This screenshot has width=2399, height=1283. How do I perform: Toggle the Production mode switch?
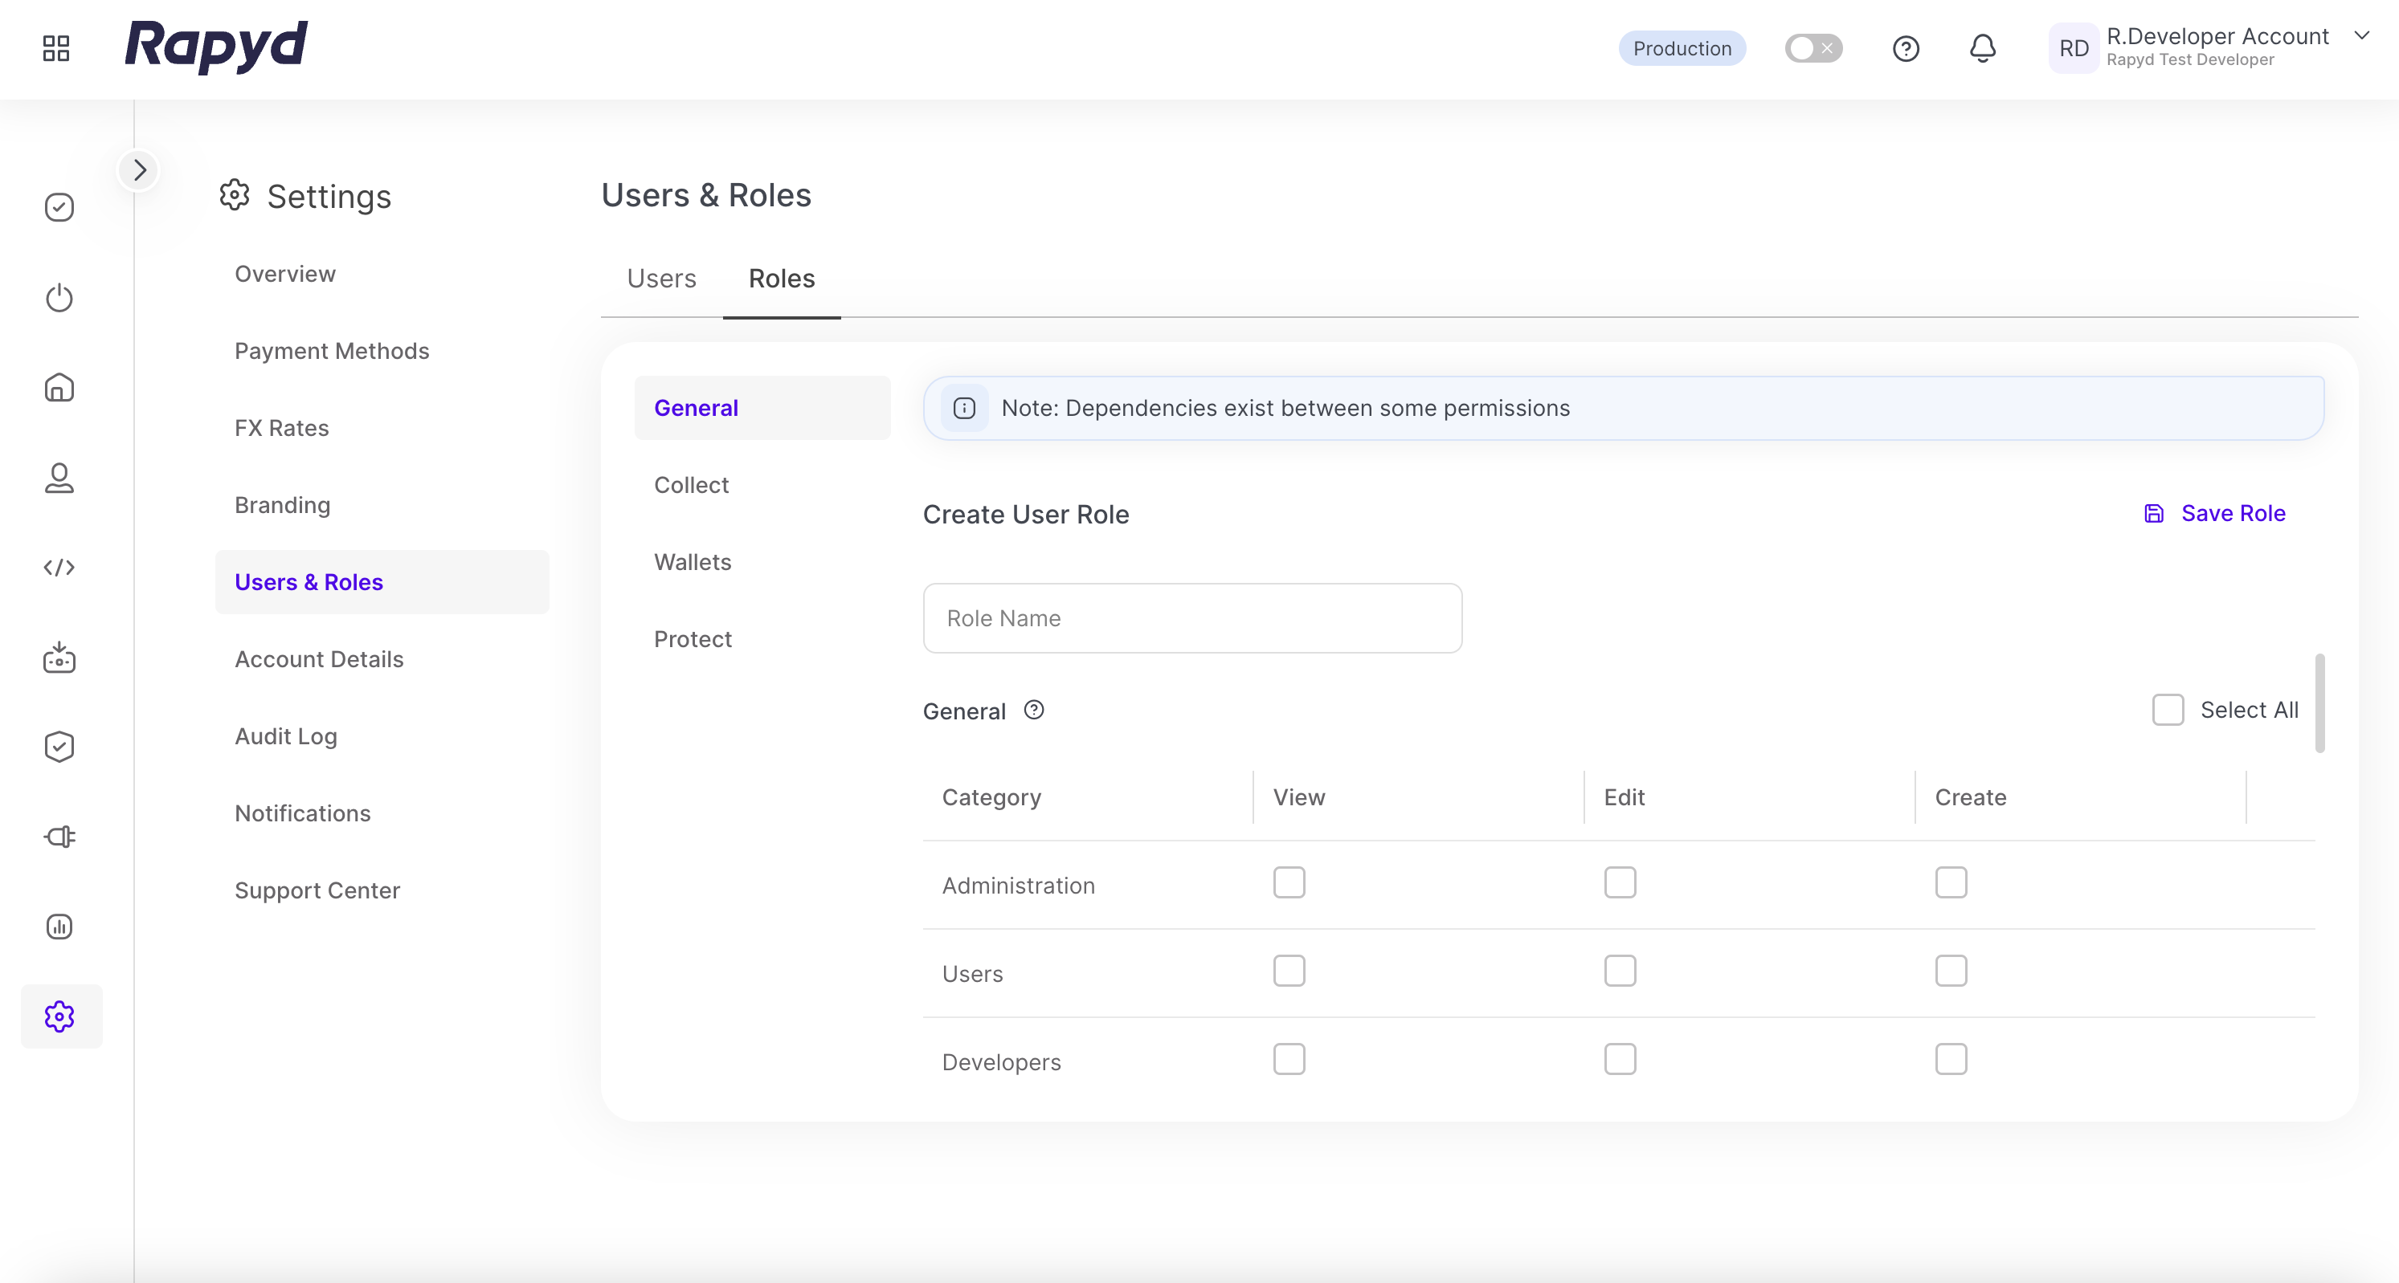click(x=1813, y=48)
